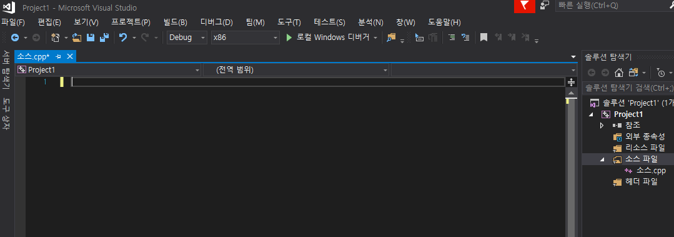Select the 솔루션 'Project1' node
The width and height of the screenshot is (674, 237).
[x=638, y=103]
